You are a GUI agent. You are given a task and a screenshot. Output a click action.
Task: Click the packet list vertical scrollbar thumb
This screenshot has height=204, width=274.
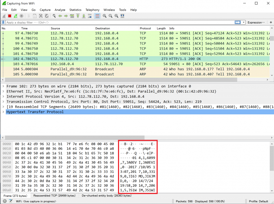point(272,38)
